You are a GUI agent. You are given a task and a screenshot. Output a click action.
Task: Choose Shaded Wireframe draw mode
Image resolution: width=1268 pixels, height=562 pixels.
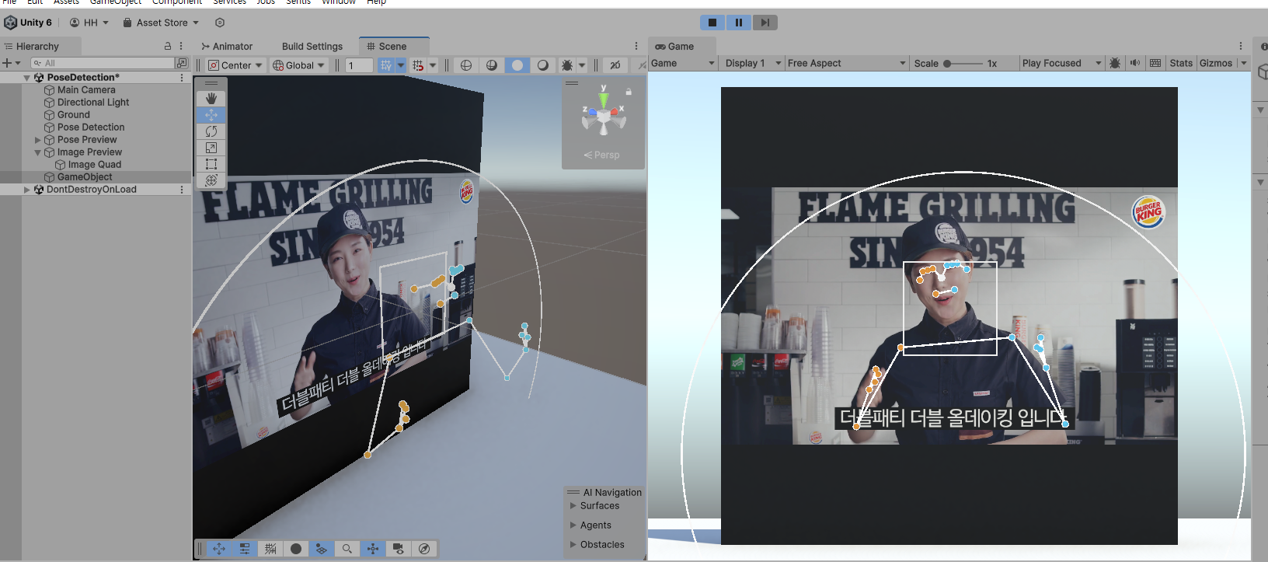[492, 65]
